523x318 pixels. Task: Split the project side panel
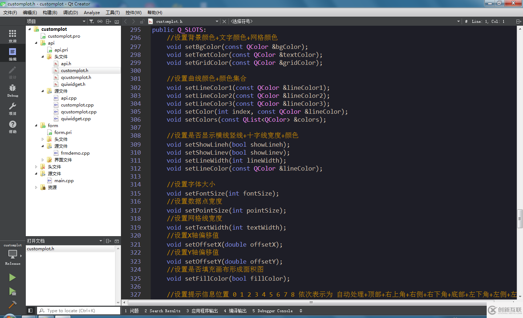(x=108, y=21)
